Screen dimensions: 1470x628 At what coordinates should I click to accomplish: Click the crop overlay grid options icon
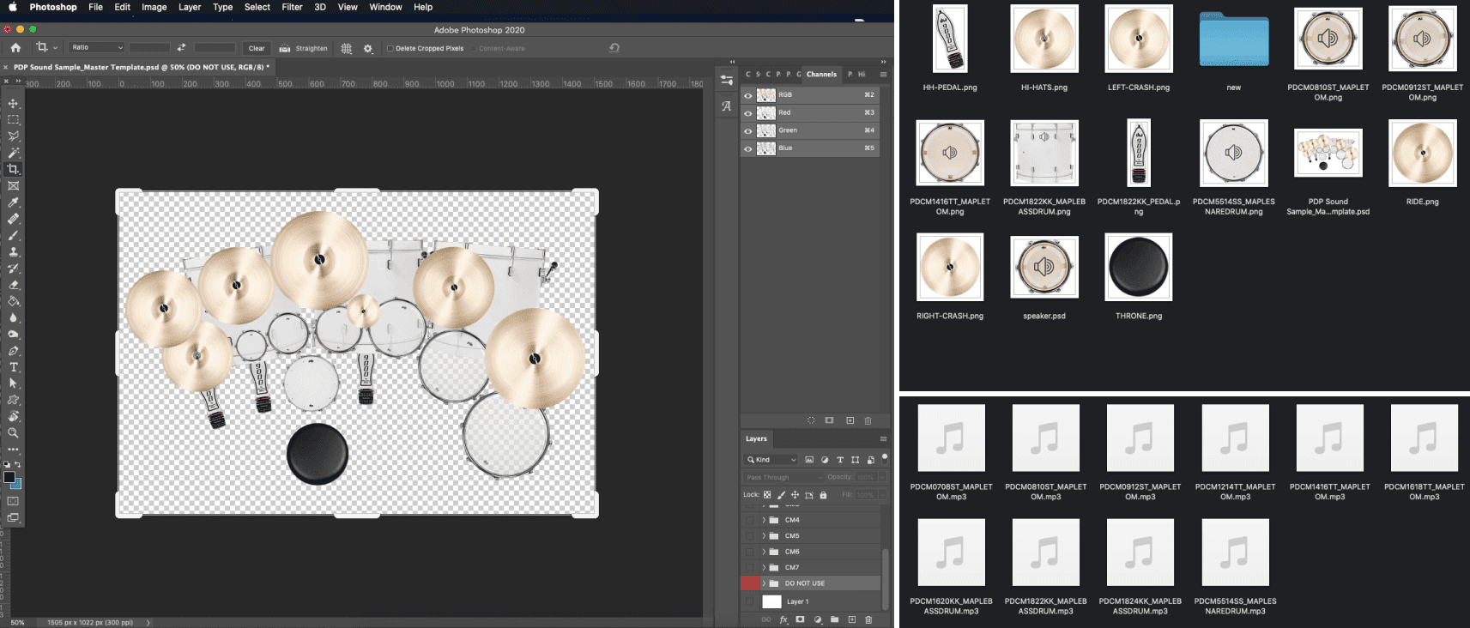point(347,49)
